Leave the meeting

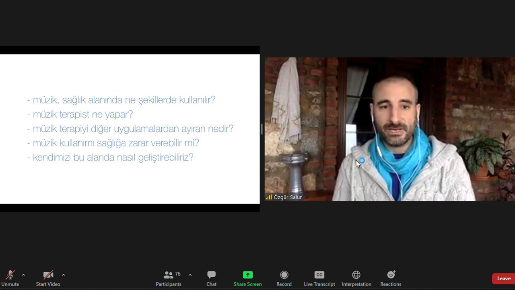point(503,278)
